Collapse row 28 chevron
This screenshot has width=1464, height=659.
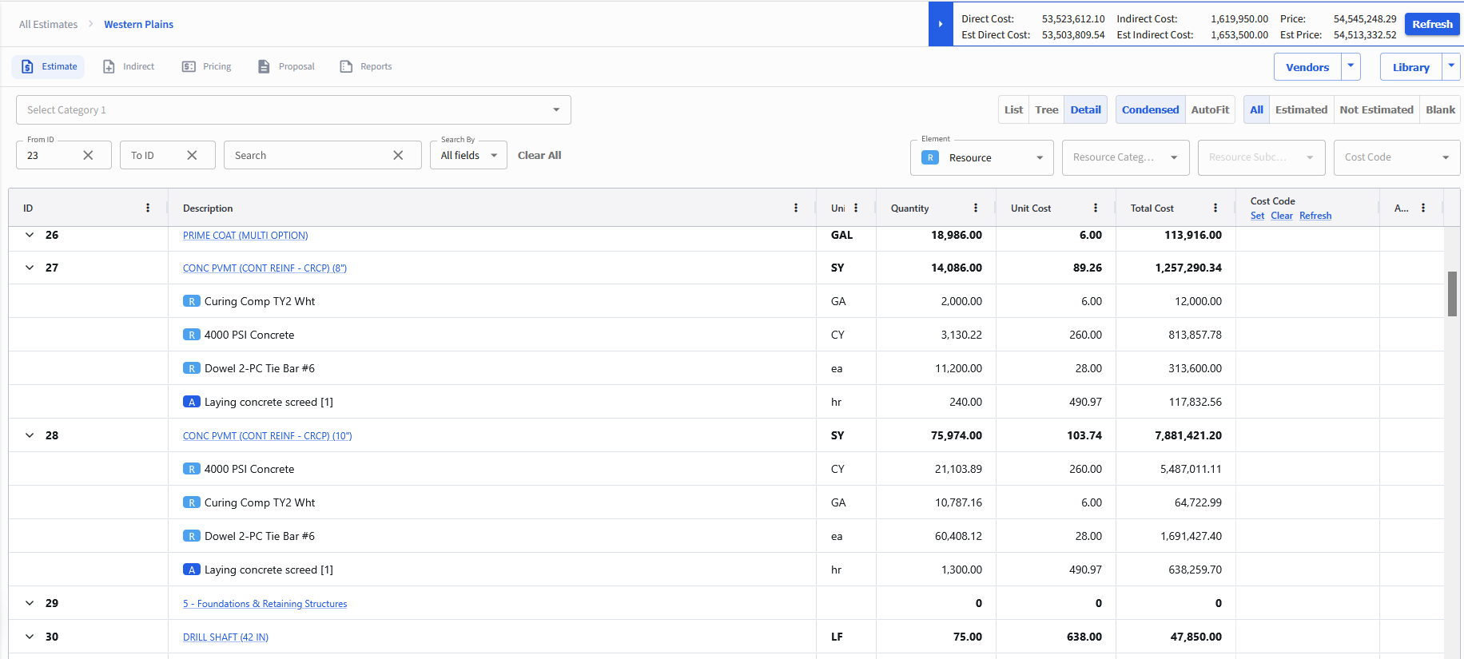30,435
